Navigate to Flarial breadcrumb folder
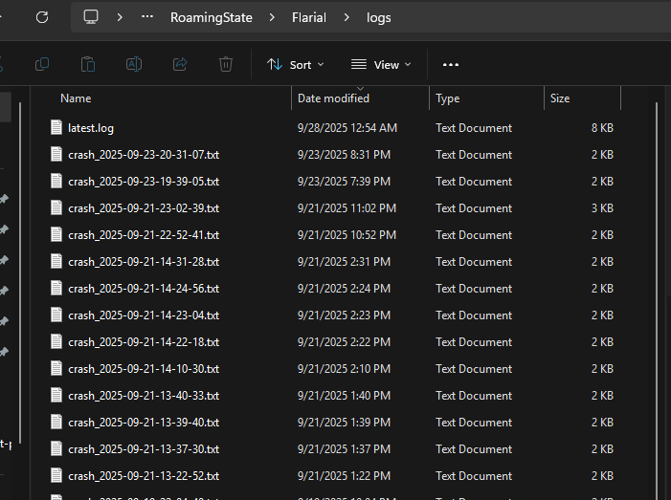Viewport: 671px width, 500px height. point(309,17)
